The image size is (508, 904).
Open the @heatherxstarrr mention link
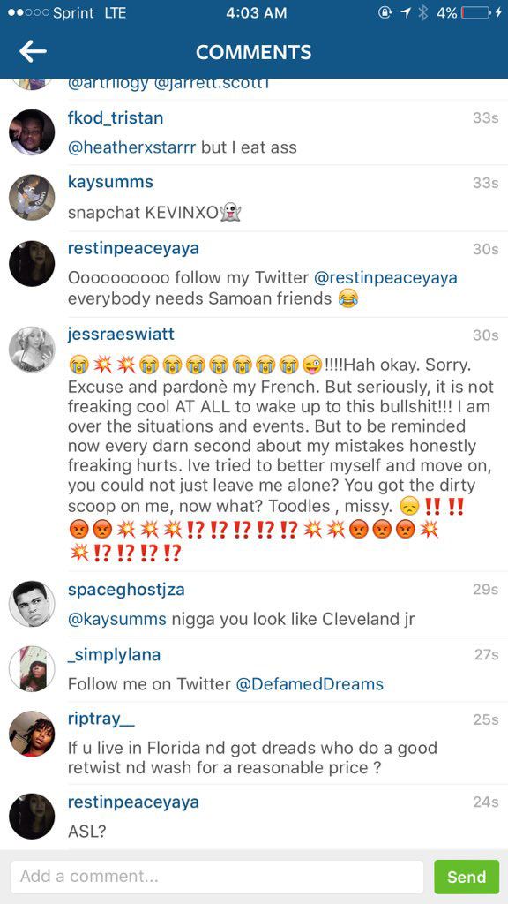(x=132, y=147)
